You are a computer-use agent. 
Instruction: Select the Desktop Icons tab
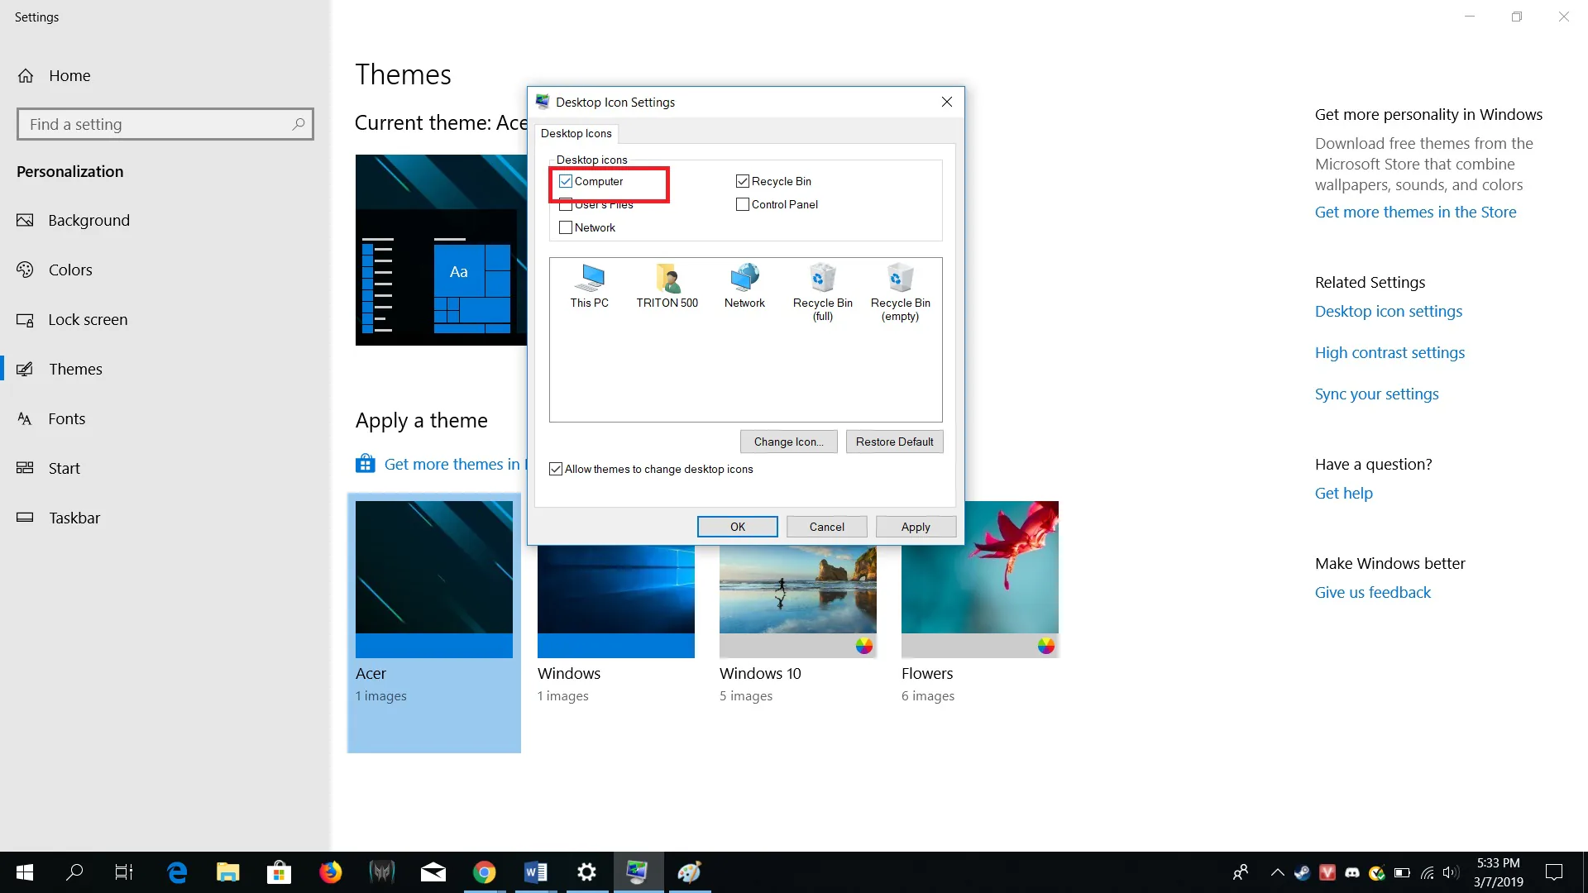(x=576, y=133)
